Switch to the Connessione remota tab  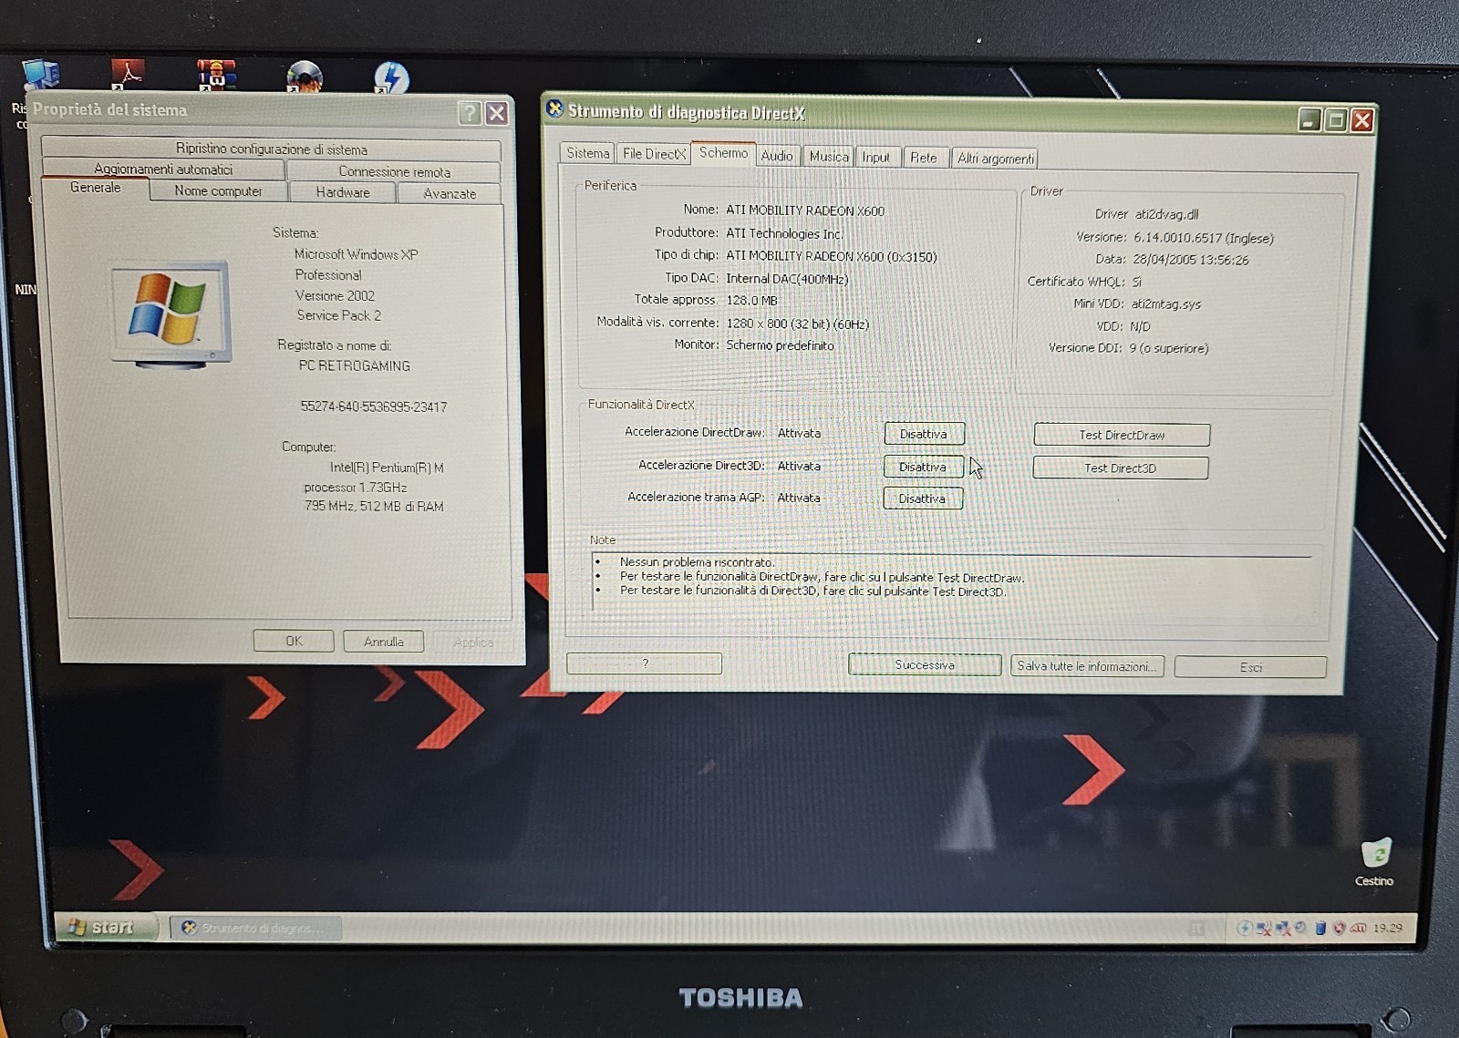tap(394, 171)
